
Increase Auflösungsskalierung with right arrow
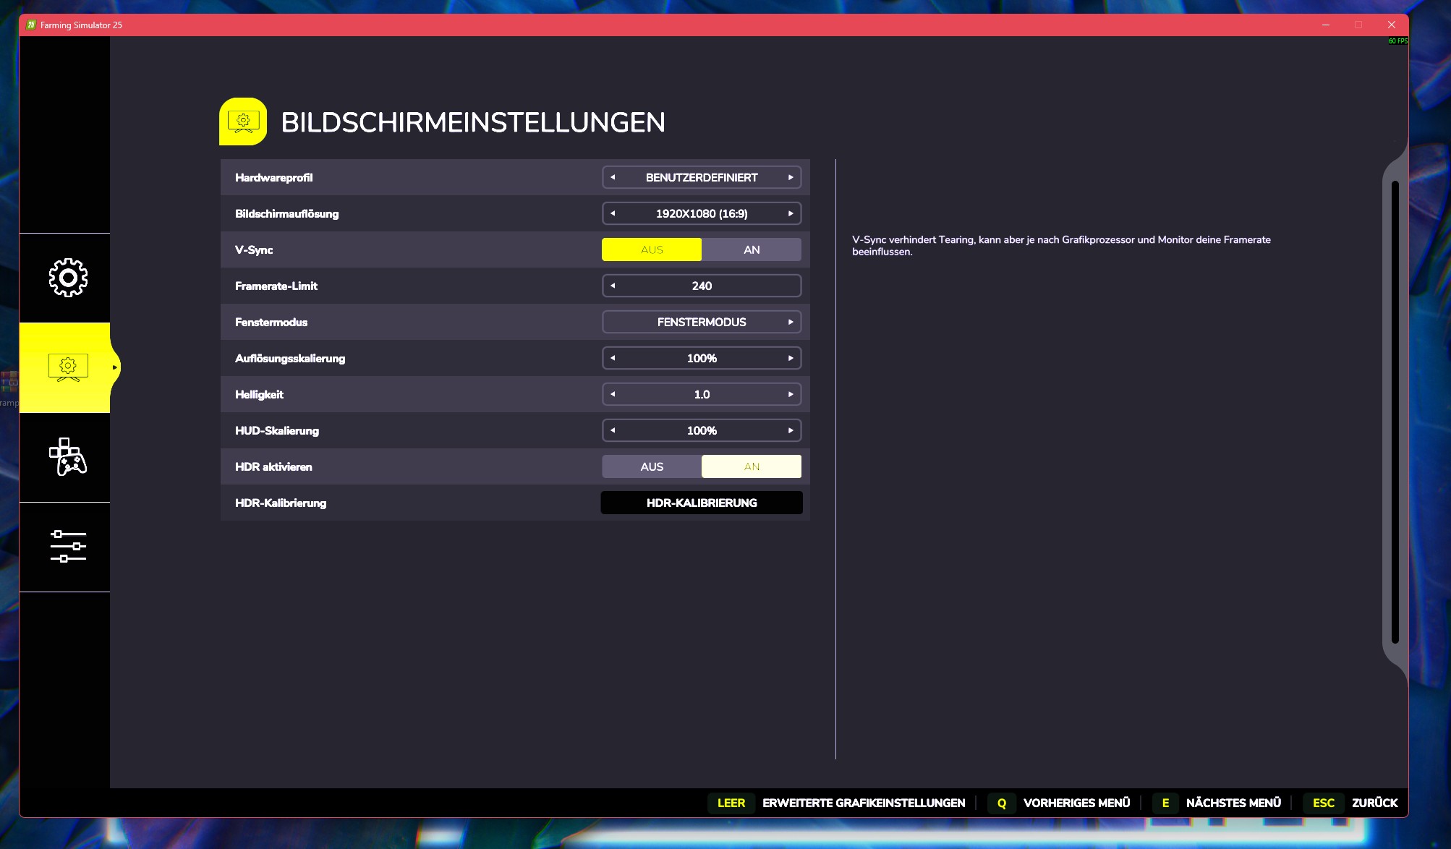791,358
